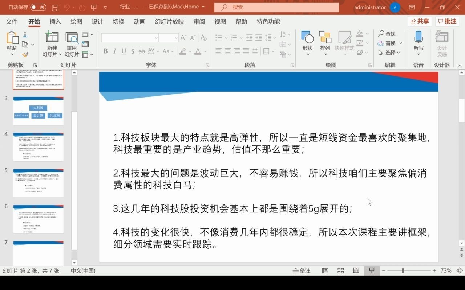The image size is (465, 290).
Task: Toggle AutoSave switch (自动保存)
Action: 38,7
